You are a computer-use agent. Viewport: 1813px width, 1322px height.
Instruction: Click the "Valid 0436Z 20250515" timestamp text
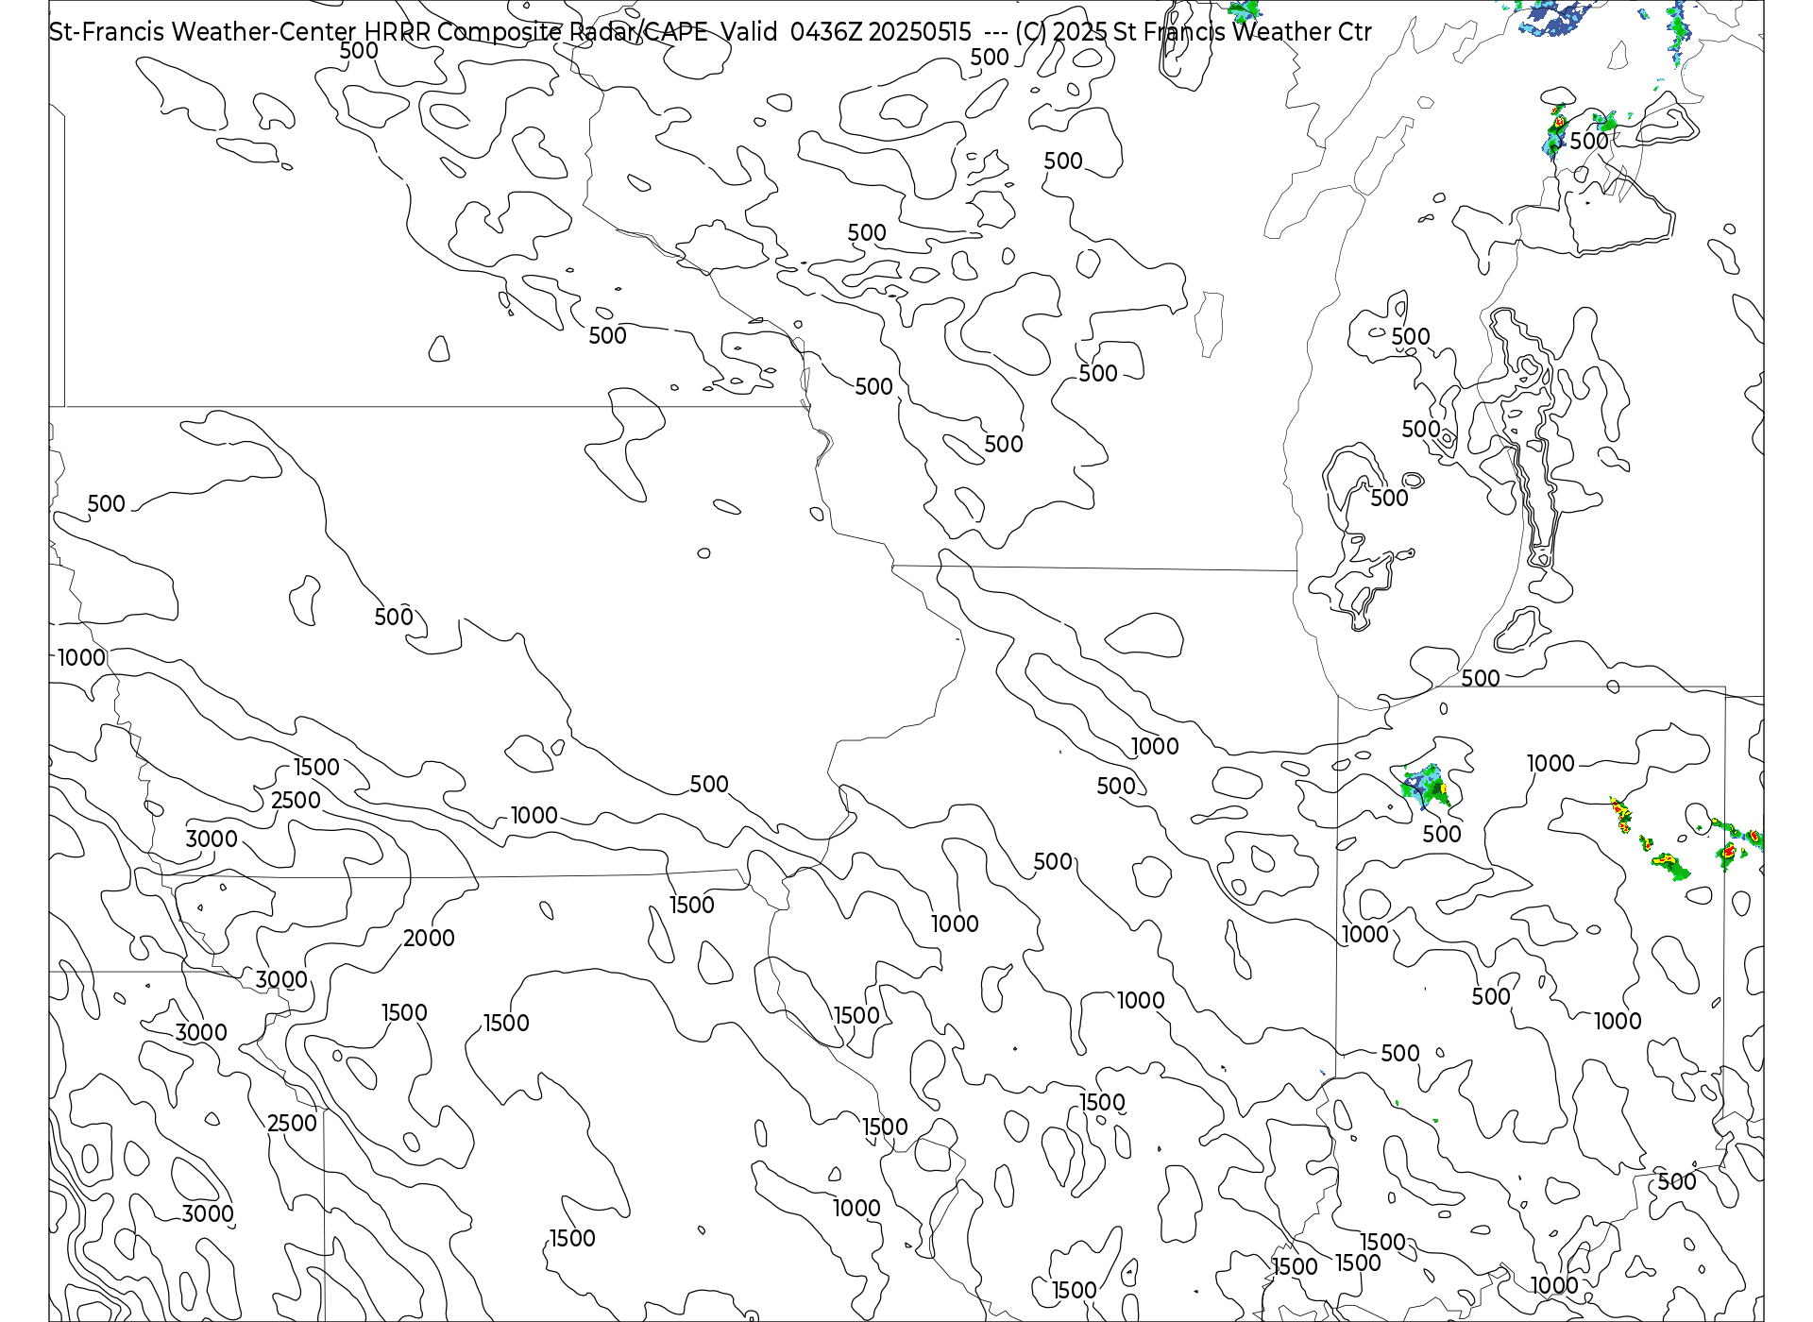pyautogui.click(x=846, y=32)
